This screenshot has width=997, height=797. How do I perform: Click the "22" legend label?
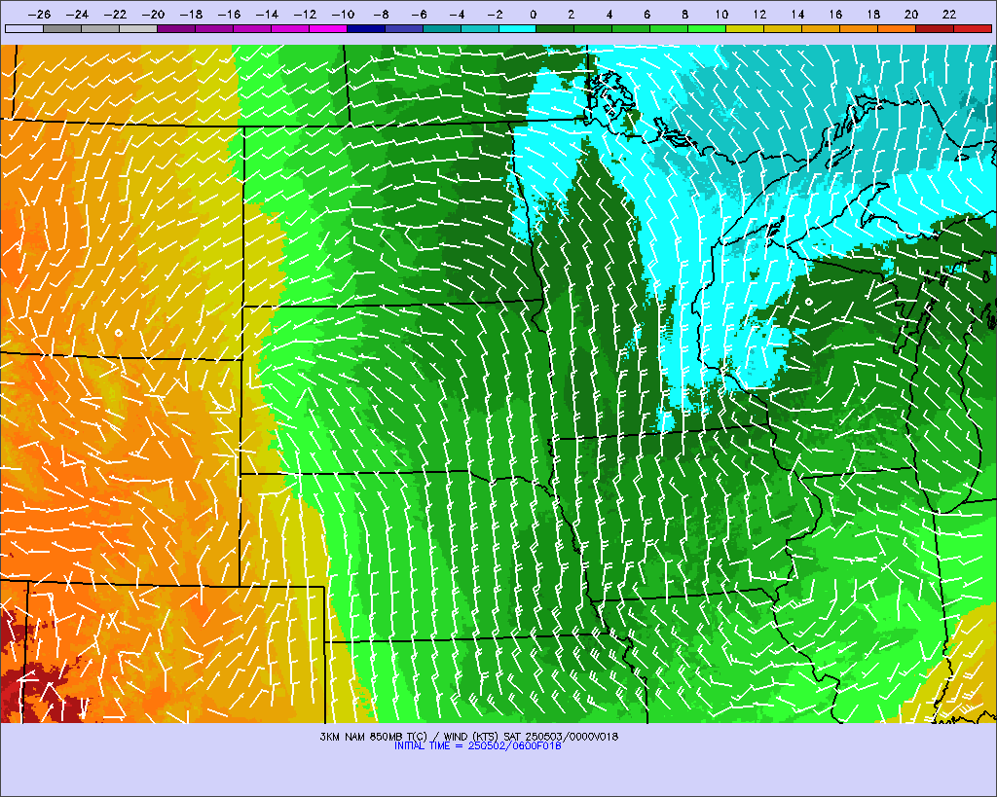pyautogui.click(x=949, y=14)
